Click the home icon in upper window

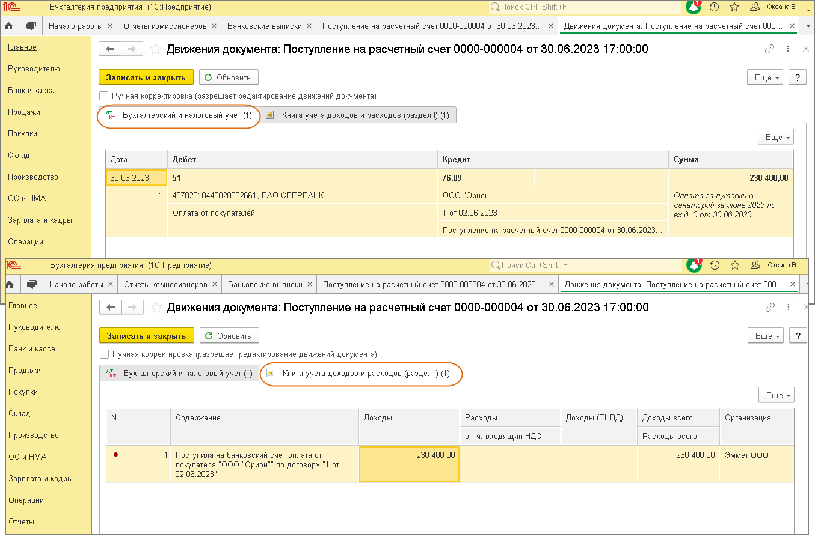pos(9,26)
